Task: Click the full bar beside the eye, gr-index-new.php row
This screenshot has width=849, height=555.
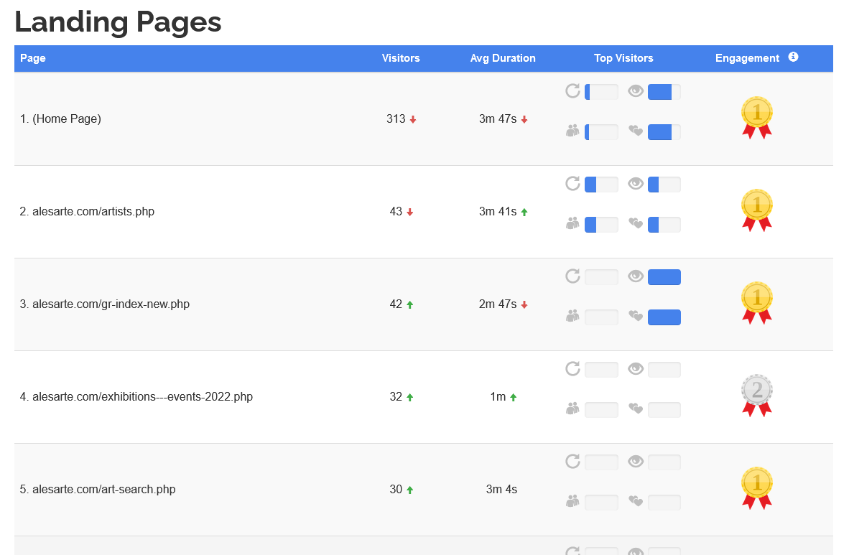Action: (x=664, y=277)
